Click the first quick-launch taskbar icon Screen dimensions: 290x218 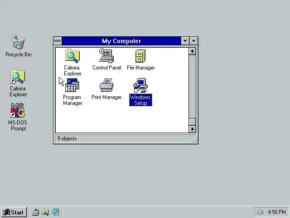click(x=35, y=212)
